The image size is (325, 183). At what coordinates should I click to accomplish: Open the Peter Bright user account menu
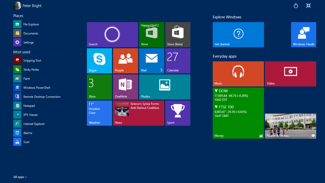(x=28, y=6)
